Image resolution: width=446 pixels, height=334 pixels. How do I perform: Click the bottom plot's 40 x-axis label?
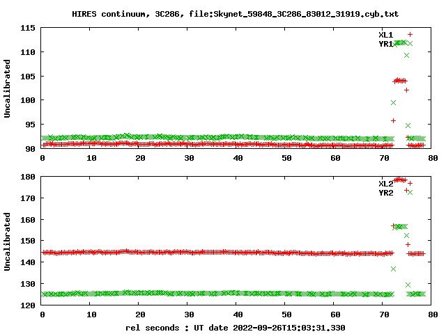pos(238,315)
